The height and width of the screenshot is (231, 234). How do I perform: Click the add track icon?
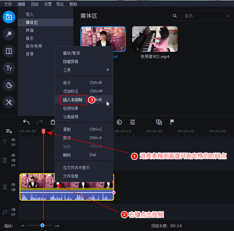point(9,131)
